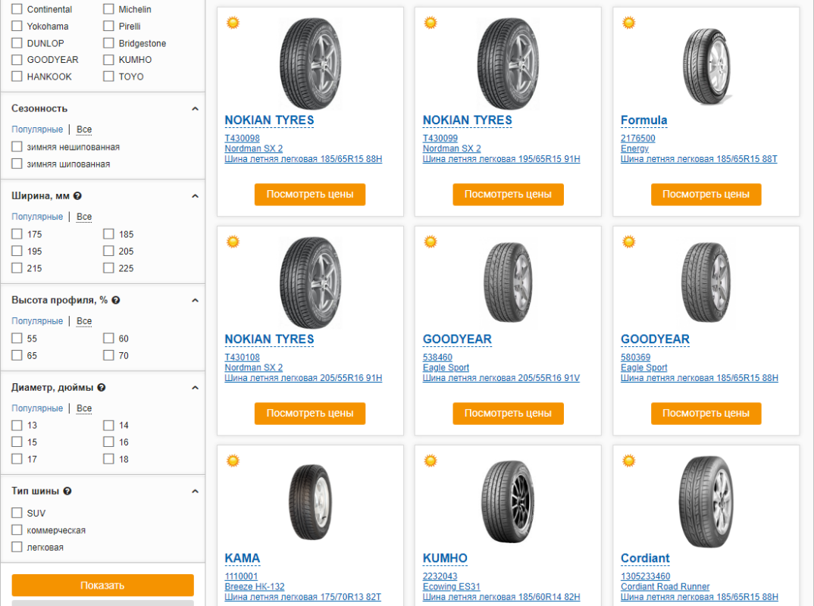Click the summer sun icon on the Goodyear 580369 card
The width and height of the screenshot is (814, 606).
[629, 242]
